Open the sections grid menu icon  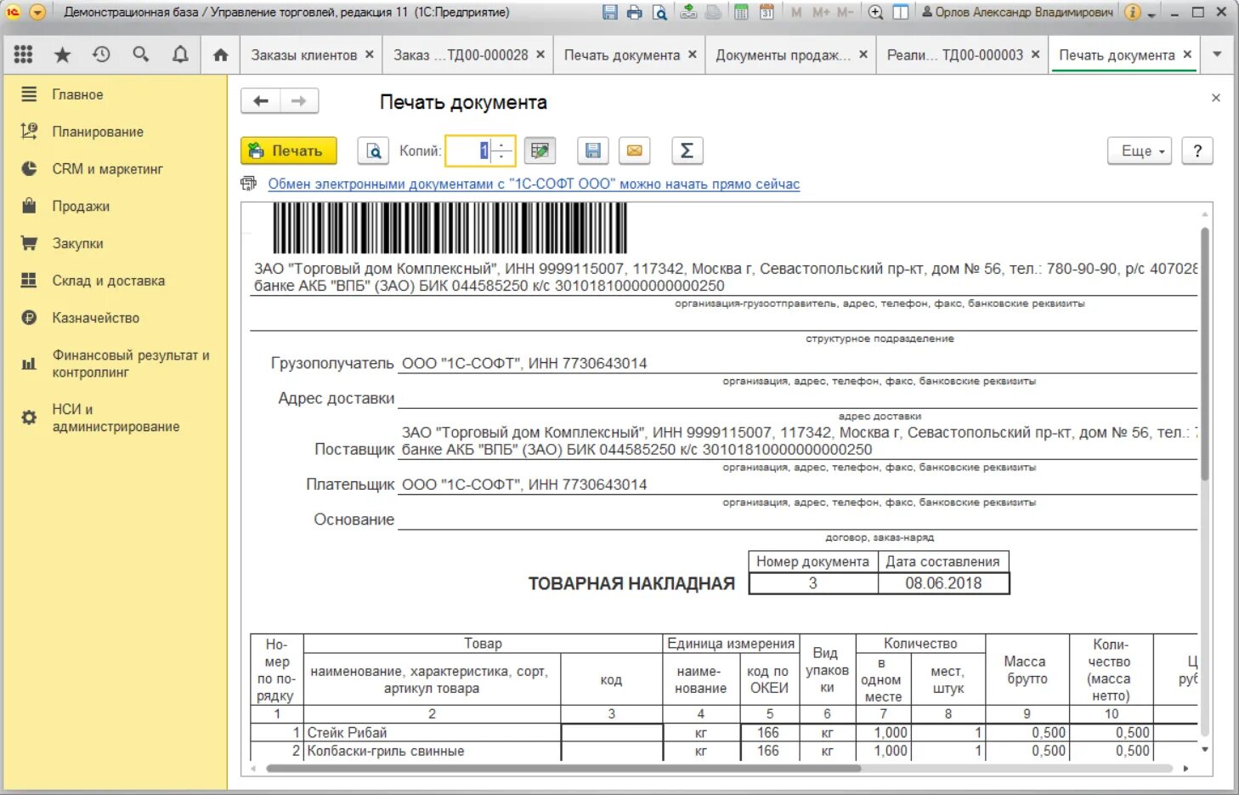click(x=23, y=54)
